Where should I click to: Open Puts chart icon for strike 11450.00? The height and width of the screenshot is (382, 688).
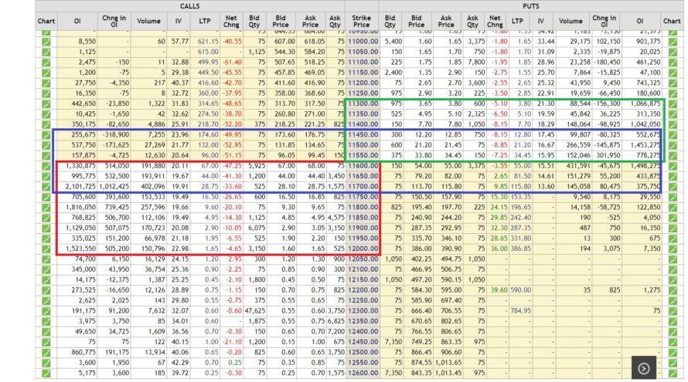[x=673, y=135]
